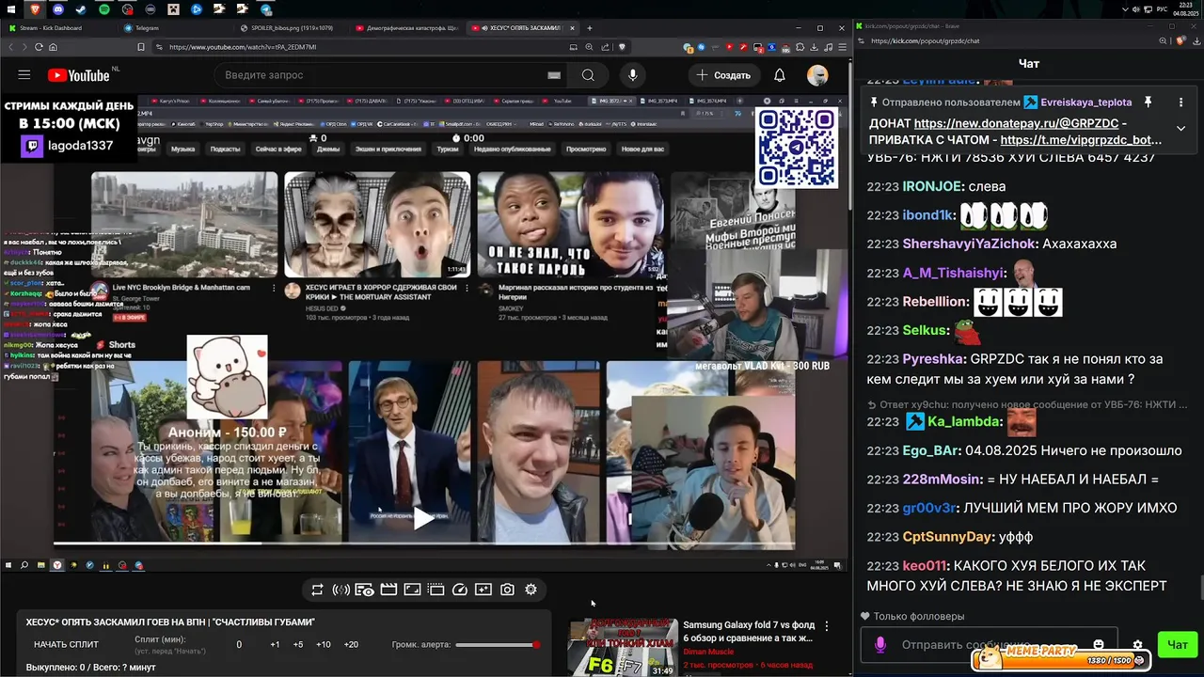Click the +20 split minutes button

click(x=351, y=644)
